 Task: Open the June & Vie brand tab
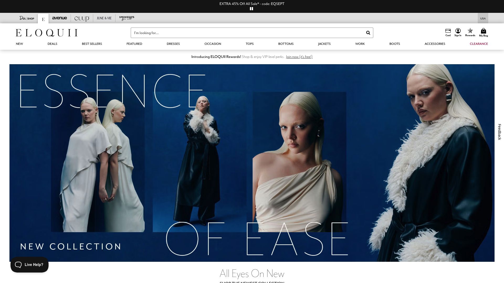click(x=104, y=18)
